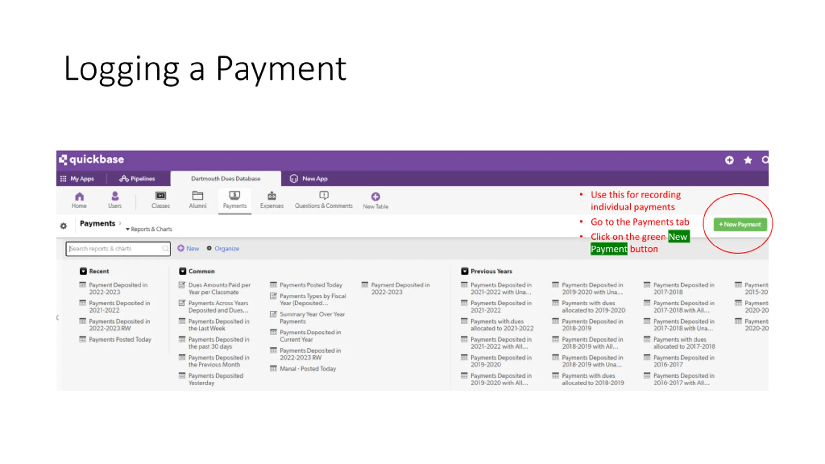Open Payments Deposited in 2019-2020 report

tap(501, 361)
